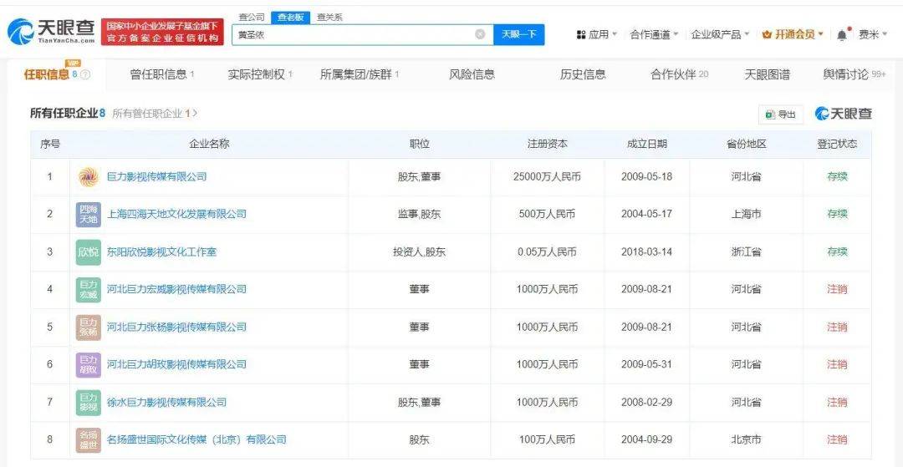Click 上海市 region cell
The image size is (903, 467).
747,214
